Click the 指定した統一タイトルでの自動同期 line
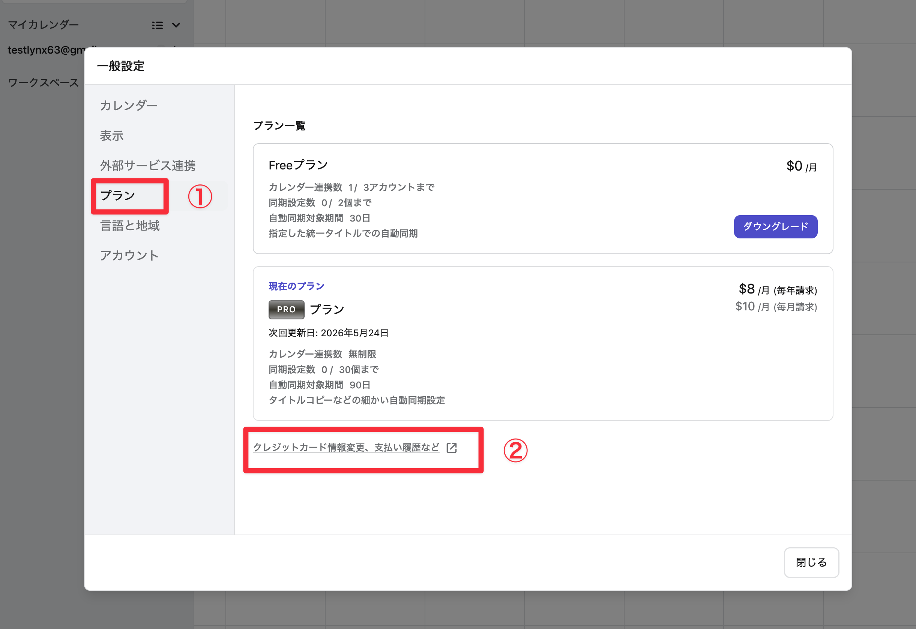The height and width of the screenshot is (629, 916). click(x=343, y=233)
